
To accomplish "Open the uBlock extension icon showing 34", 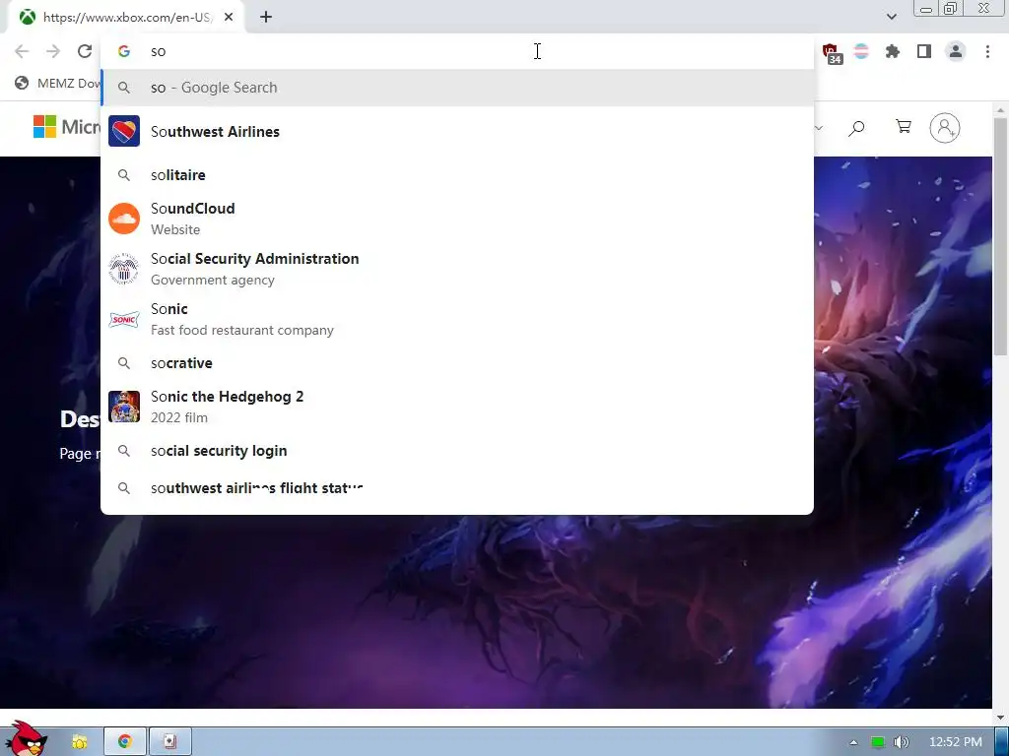I will [832, 53].
